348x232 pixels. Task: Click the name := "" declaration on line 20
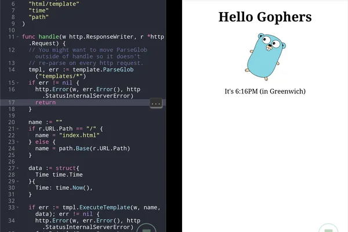click(45, 122)
